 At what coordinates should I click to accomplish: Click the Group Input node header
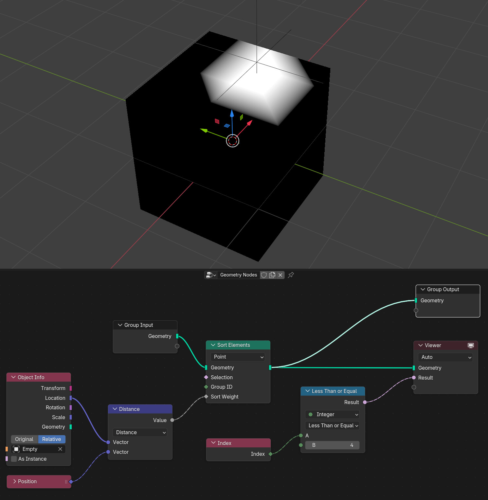145,325
